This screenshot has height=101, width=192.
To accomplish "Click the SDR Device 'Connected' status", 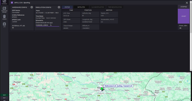I will 15,12.
